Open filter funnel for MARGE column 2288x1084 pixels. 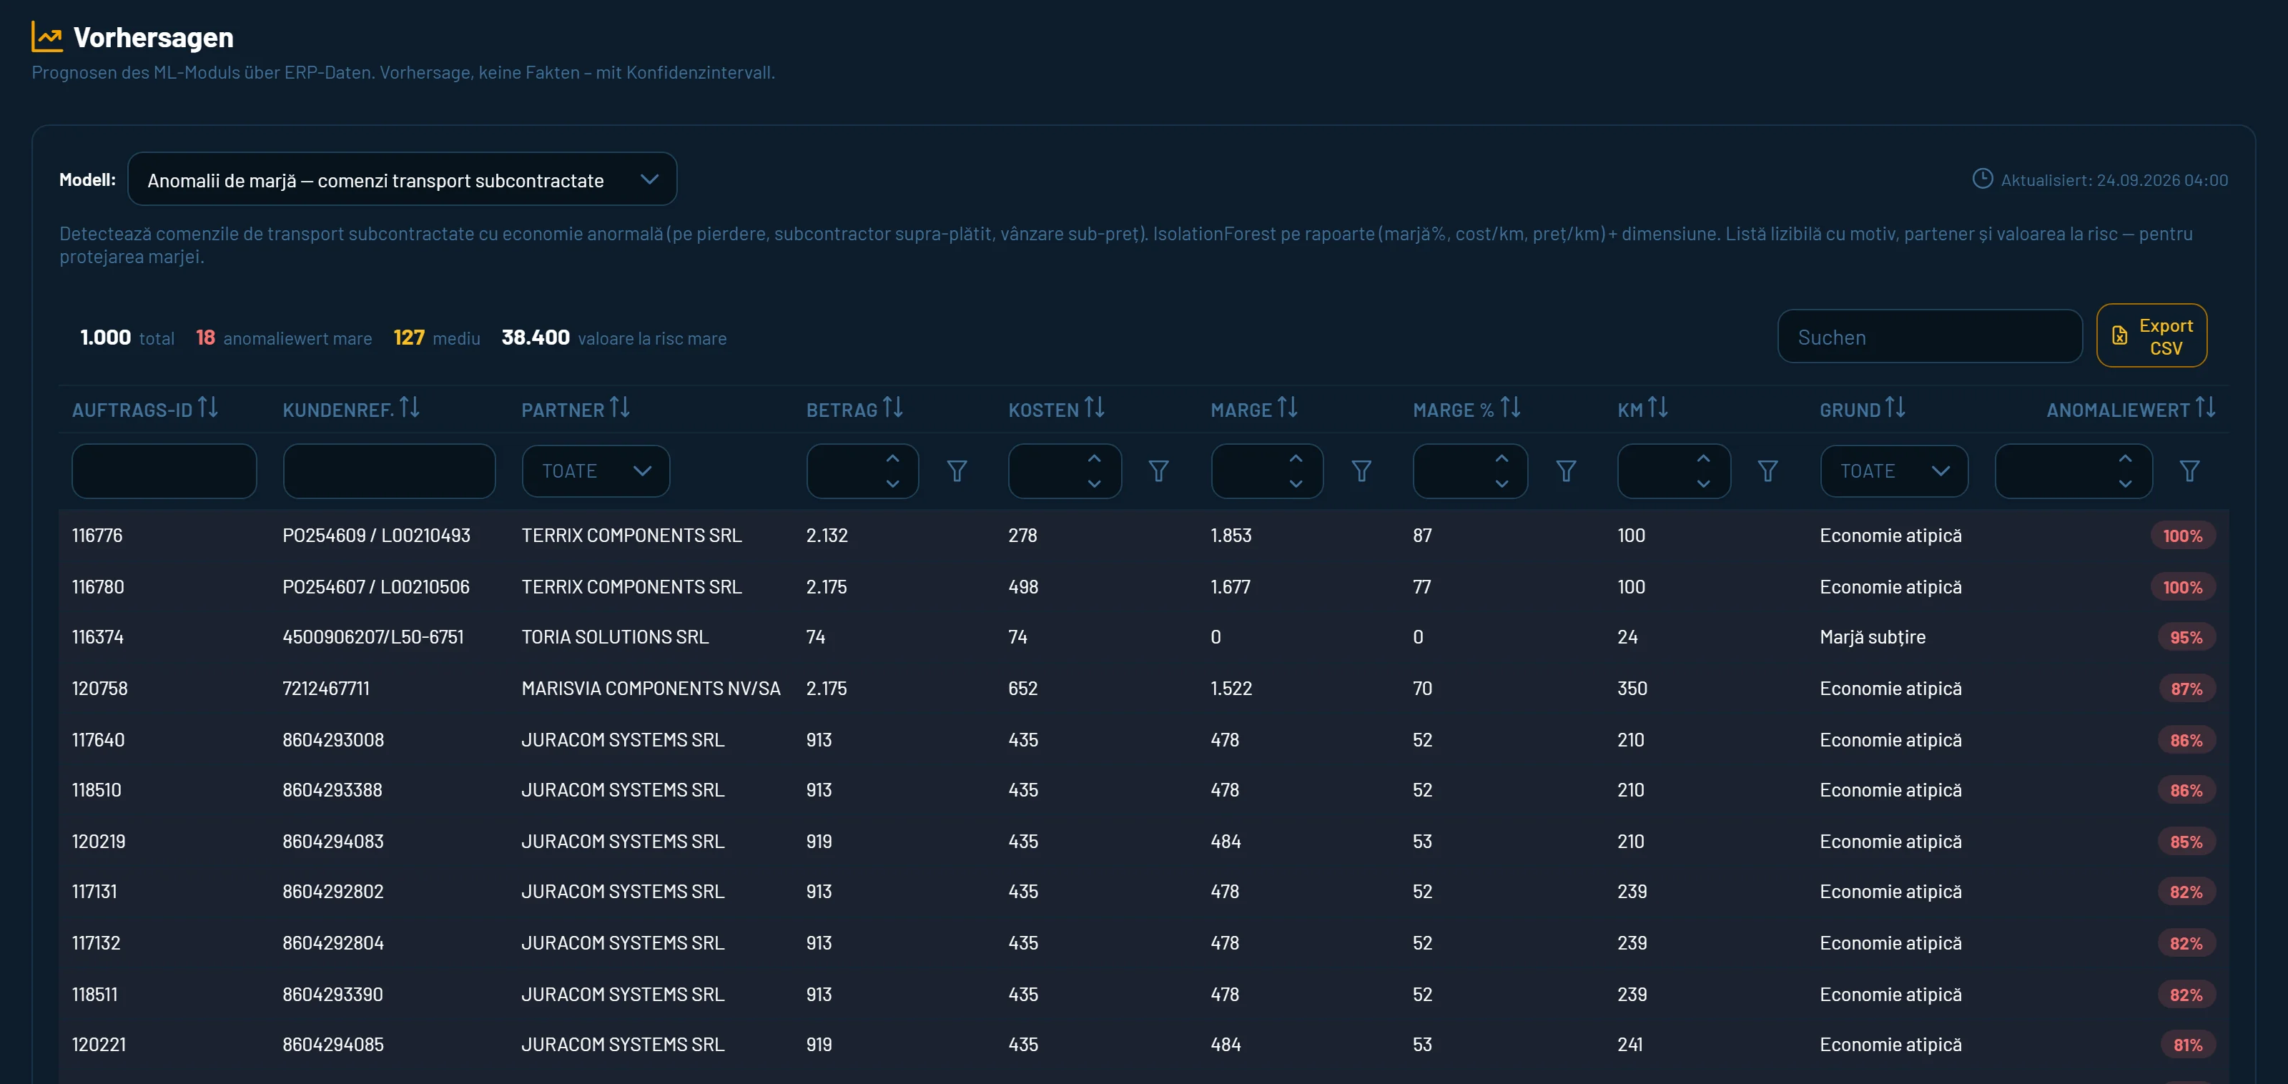coord(1361,471)
